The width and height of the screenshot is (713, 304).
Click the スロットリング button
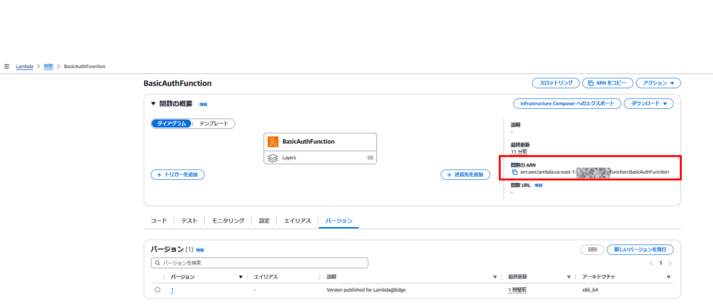pos(556,83)
